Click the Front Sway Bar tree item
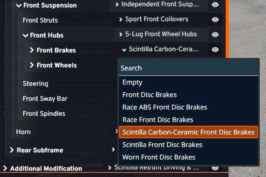This screenshot has width=266, height=177. (x=45, y=99)
